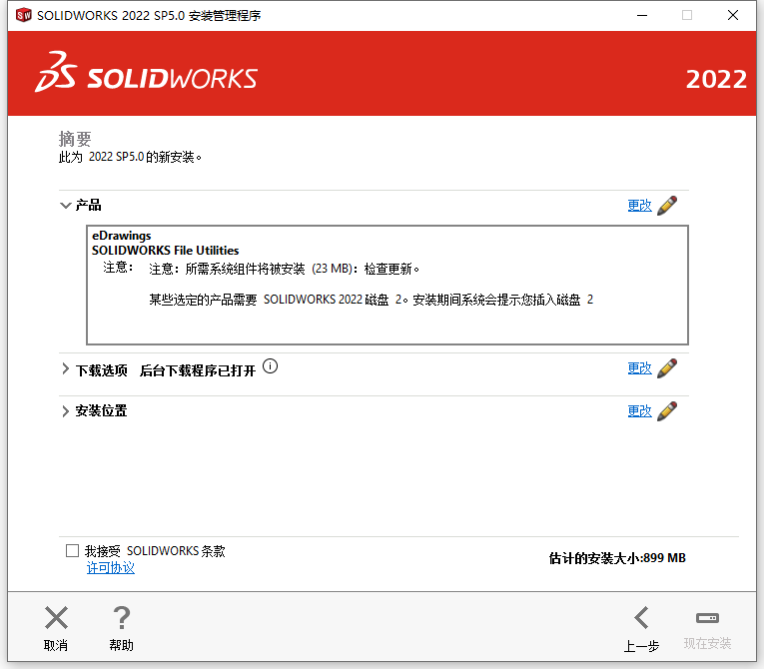Close the installation manager window

tap(733, 15)
